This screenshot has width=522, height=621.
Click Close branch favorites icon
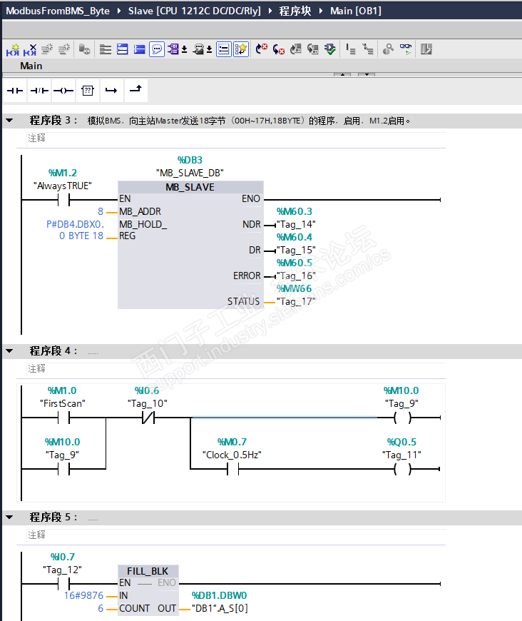[135, 89]
